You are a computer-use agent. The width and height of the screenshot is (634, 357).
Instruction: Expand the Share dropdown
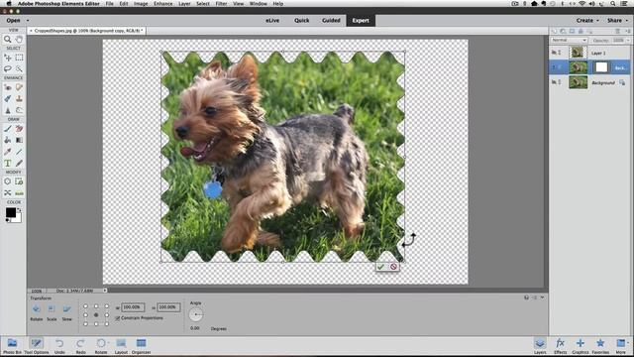point(617,20)
